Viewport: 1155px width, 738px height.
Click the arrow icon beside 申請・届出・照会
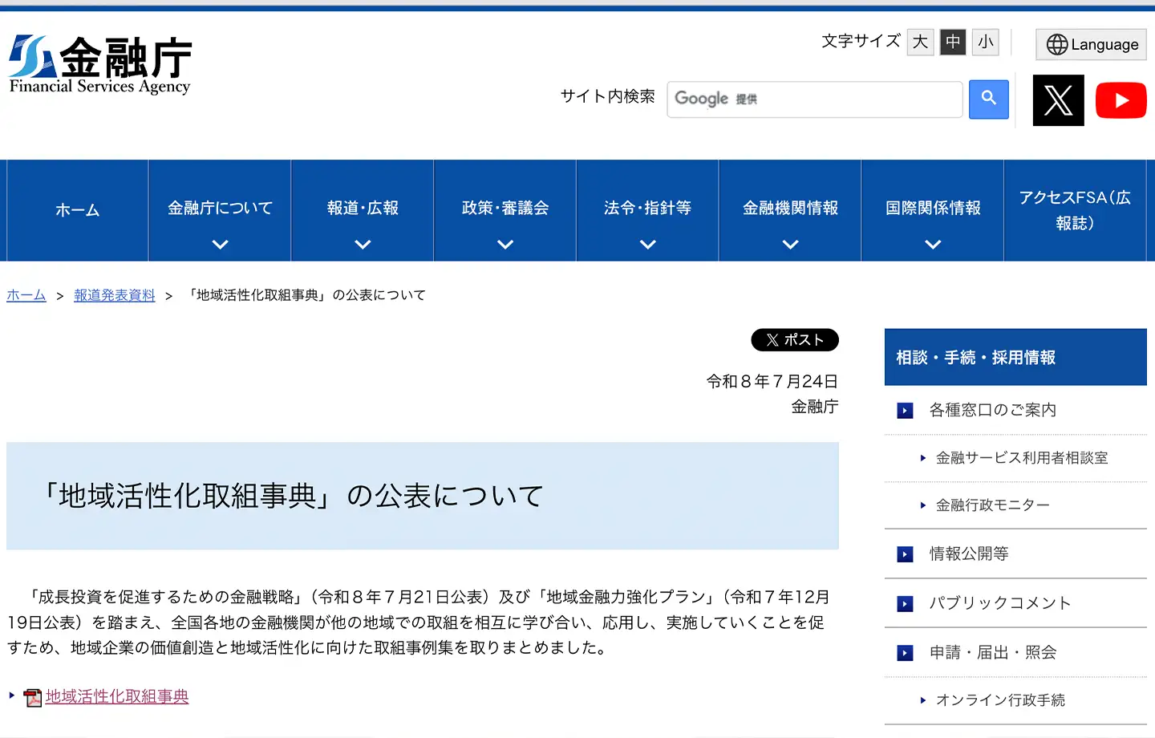click(x=905, y=653)
